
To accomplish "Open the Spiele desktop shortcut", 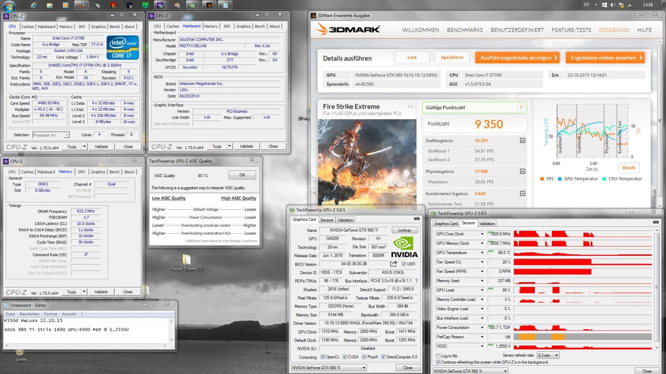I will pos(20,355).
